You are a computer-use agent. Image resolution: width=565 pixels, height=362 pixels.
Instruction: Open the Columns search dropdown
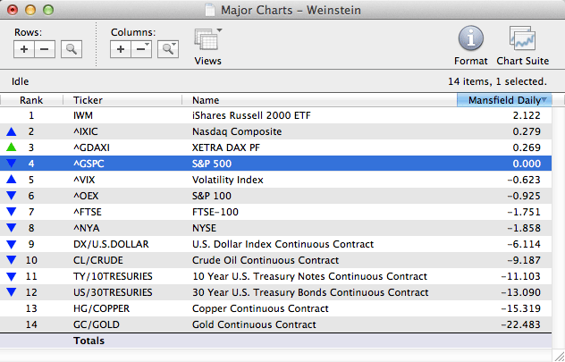click(x=167, y=49)
